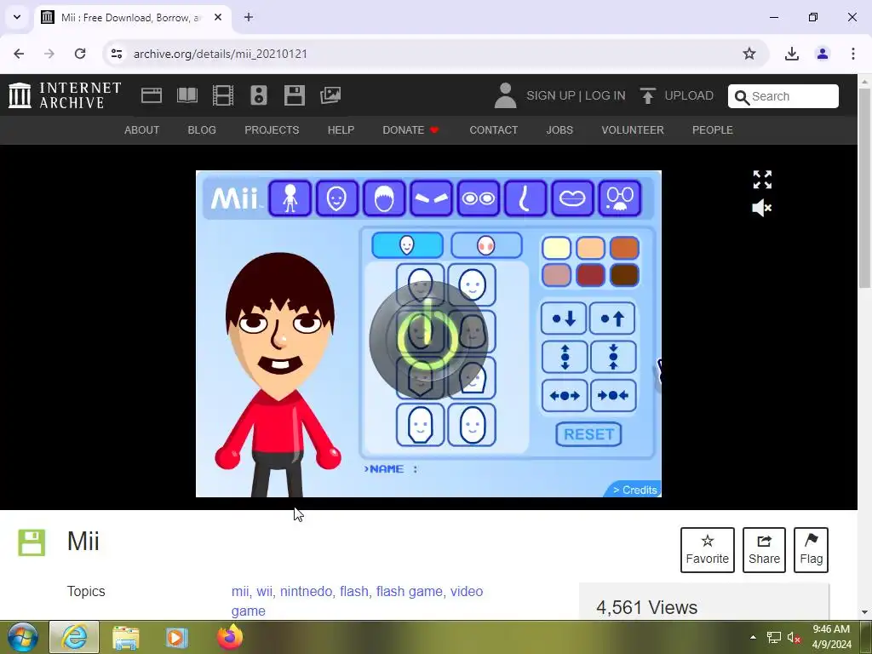This screenshot has width=872, height=654.
Task: Widen feature with horizontal outward arrows
Action: (565, 395)
